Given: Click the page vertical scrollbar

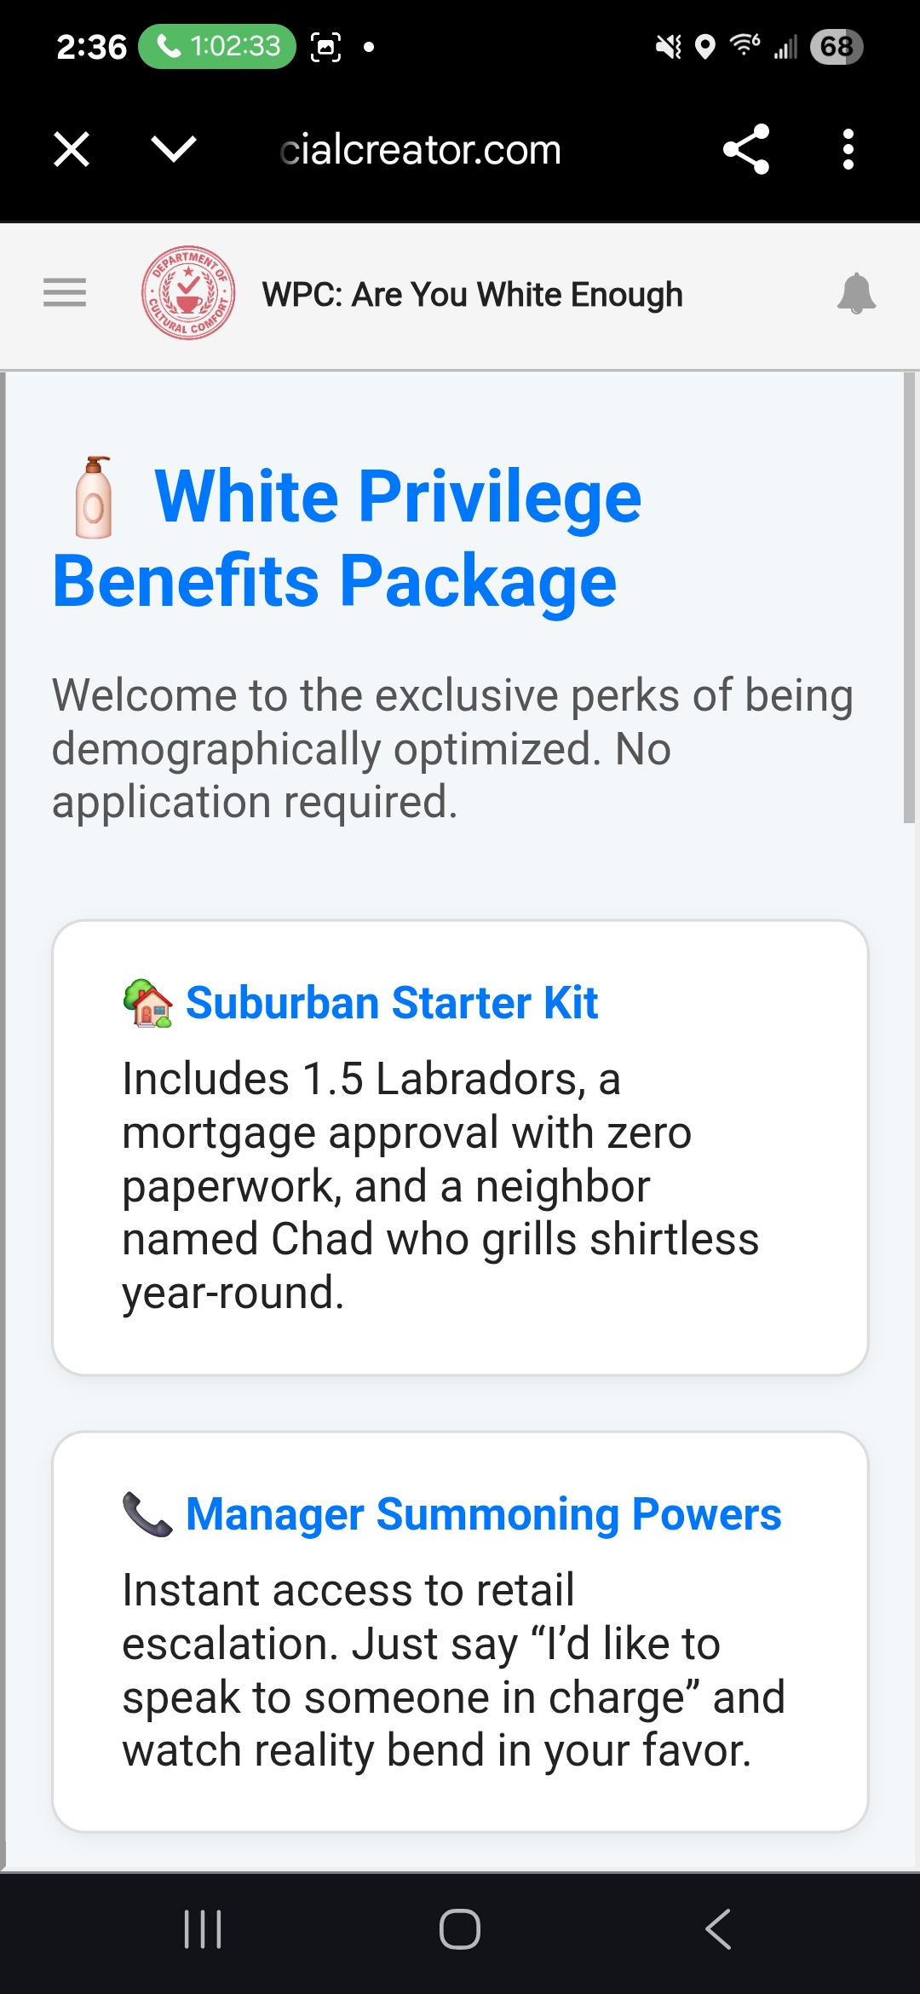Looking at the screenshot, I should [909, 596].
